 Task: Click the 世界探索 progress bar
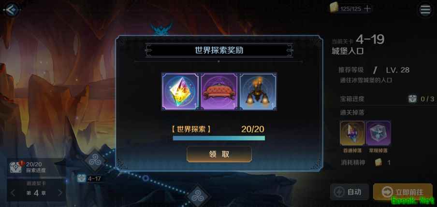[x=219, y=138]
